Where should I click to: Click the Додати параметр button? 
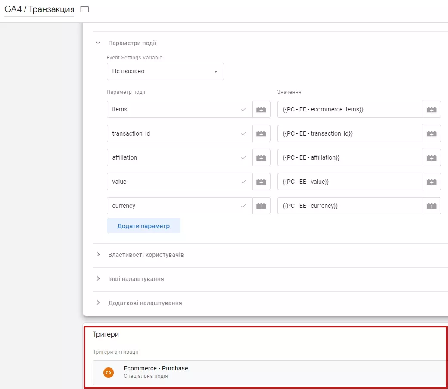click(143, 226)
